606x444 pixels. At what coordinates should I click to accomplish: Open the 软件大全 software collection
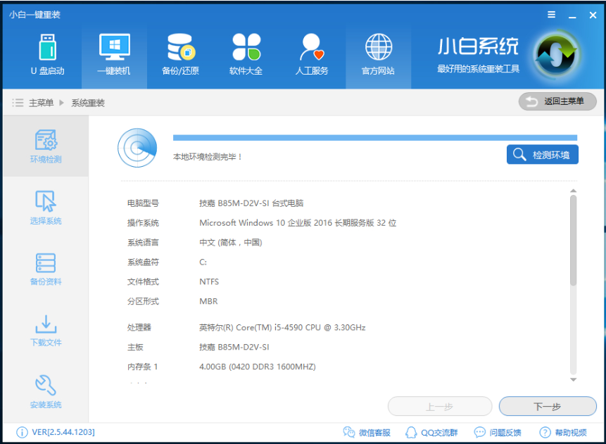(246, 54)
